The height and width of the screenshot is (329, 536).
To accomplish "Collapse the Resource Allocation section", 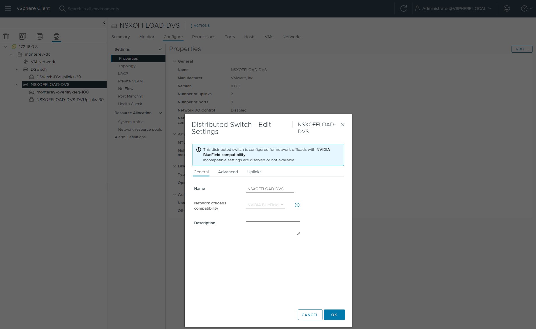I will coord(160,113).
